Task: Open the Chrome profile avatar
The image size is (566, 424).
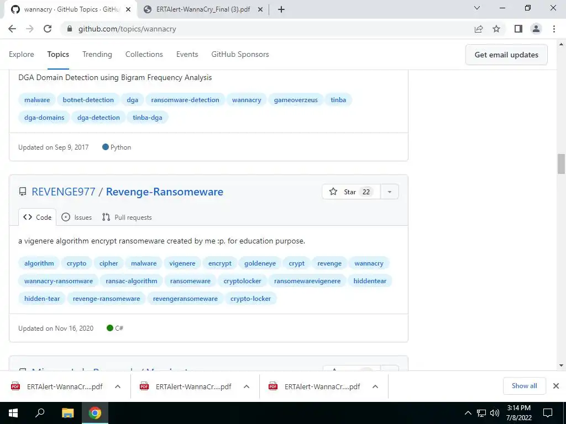Action: pos(536,29)
